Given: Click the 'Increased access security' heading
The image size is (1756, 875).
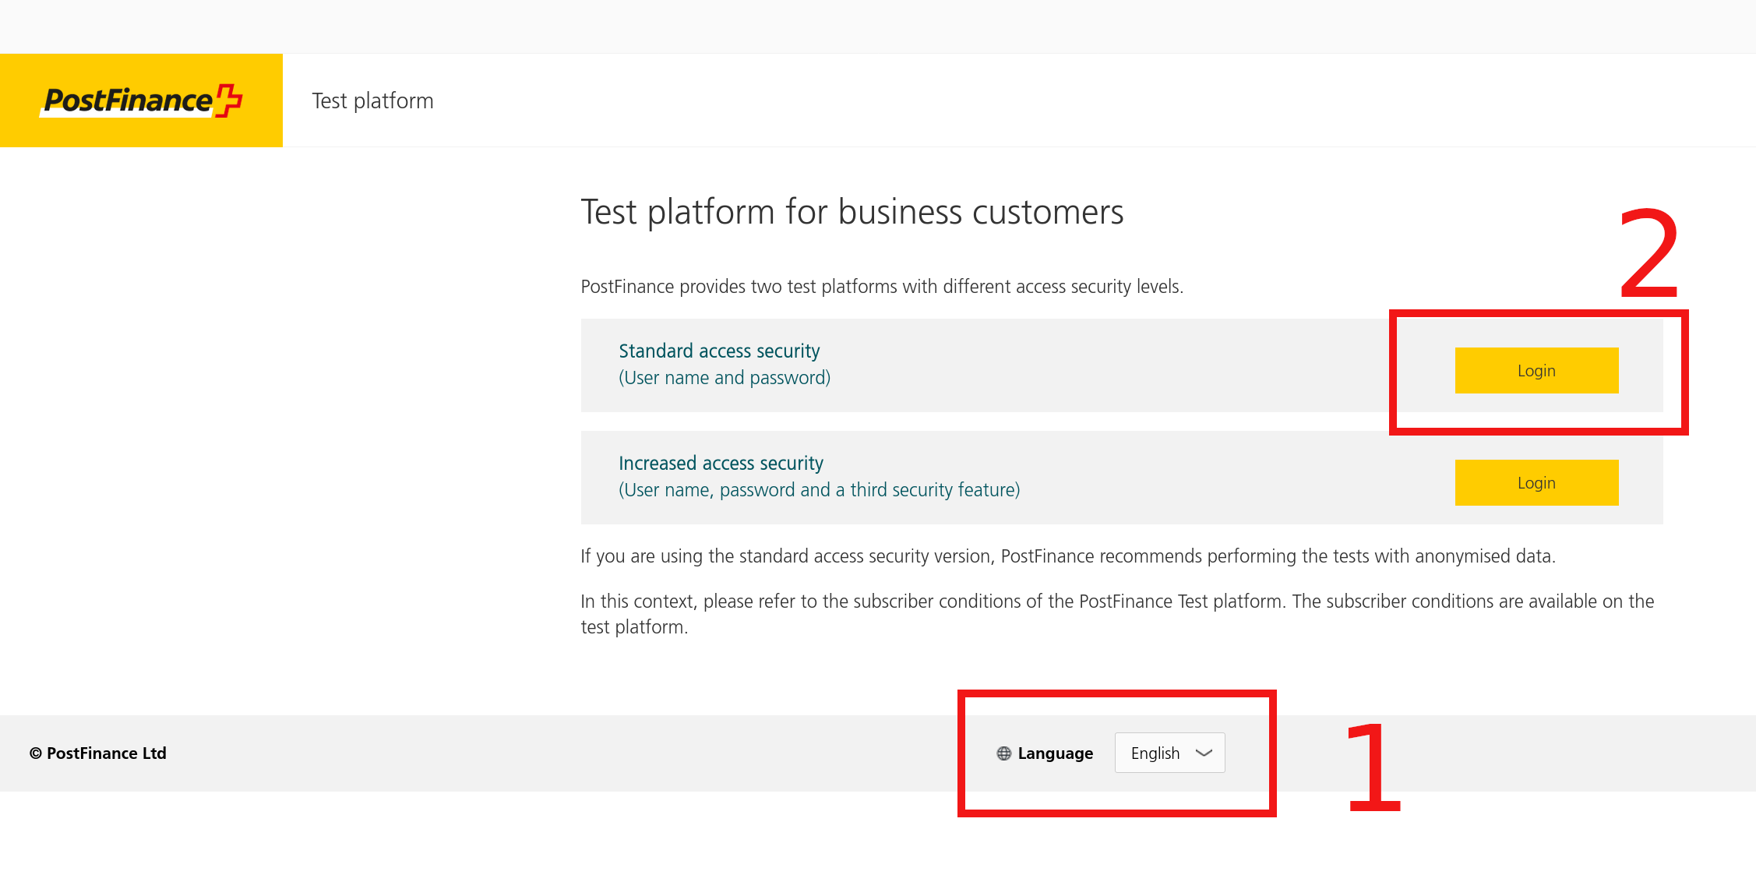Looking at the screenshot, I should click(x=721, y=464).
